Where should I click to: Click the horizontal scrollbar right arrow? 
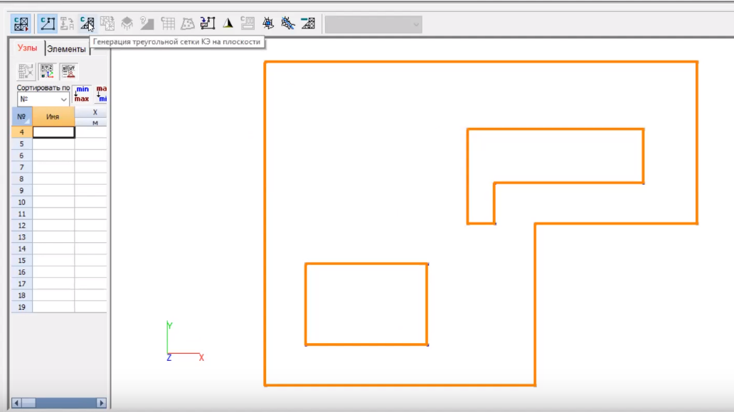102,403
